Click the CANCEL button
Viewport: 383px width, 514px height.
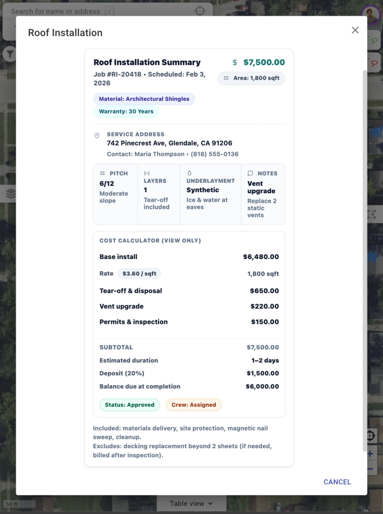click(337, 482)
